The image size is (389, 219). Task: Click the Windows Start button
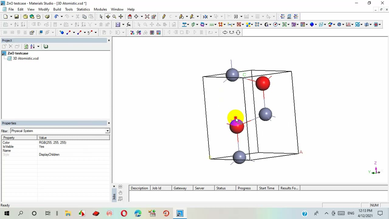click(7, 213)
